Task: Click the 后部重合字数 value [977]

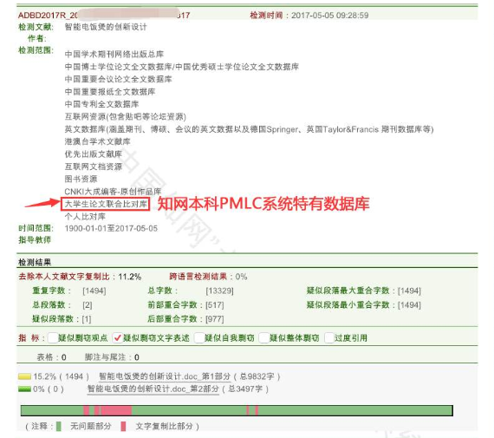Action: coord(215,319)
